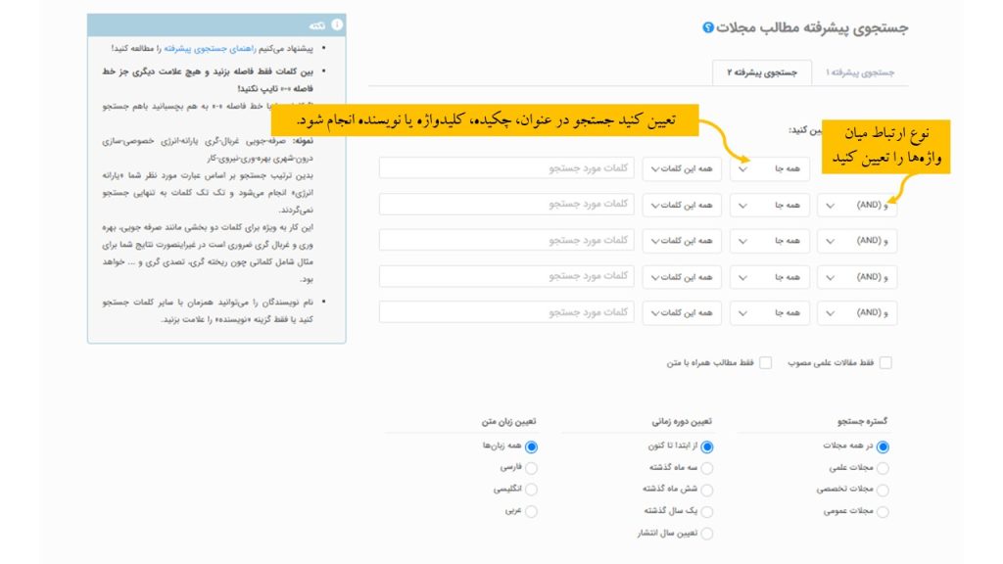
Task: Switch to the جستجوی پیشرفته ۱ tab
Action: [859, 72]
